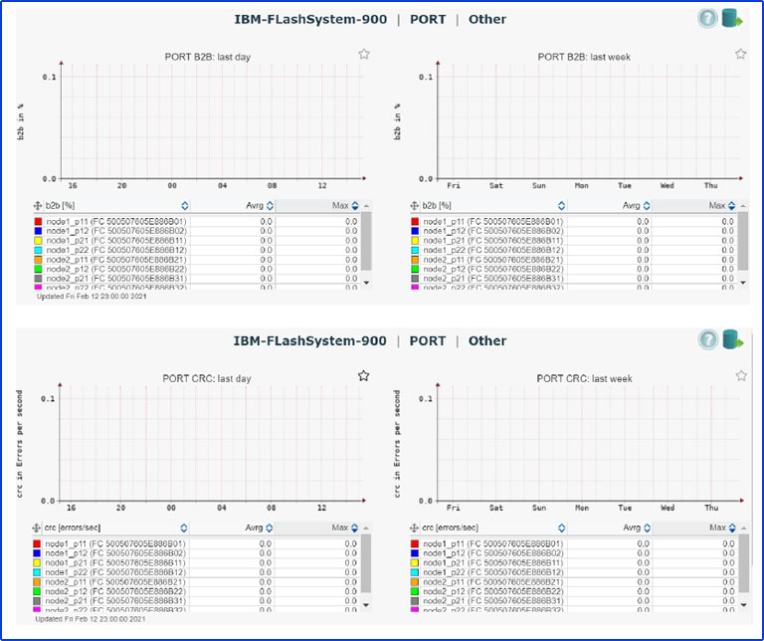
Task: Click scroll up arrow in CRC last day legend
Action: pyautogui.click(x=366, y=528)
